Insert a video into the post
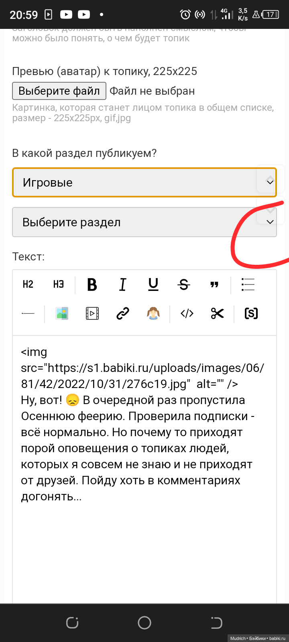This screenshot has width=289, height=642. (x=92, y=313)
